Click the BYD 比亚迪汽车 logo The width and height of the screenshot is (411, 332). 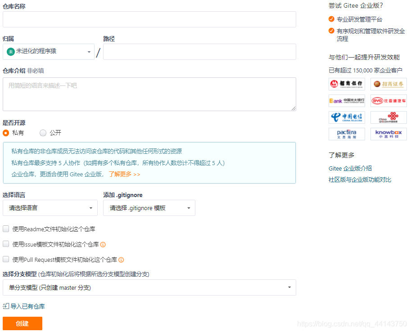(388, 101)
